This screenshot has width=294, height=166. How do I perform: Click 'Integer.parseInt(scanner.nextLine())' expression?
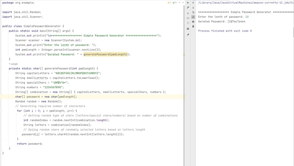[70, 50]
